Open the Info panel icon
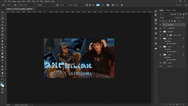The height and width of the screenshot is (106, 188). tap(156, 24)
